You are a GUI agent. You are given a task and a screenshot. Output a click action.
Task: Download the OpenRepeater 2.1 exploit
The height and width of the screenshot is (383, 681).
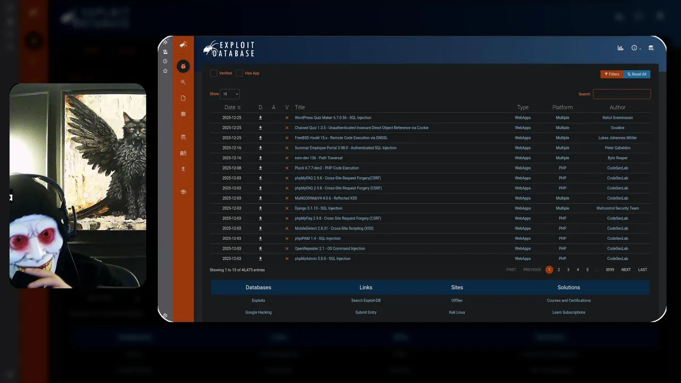pos(260,248)
